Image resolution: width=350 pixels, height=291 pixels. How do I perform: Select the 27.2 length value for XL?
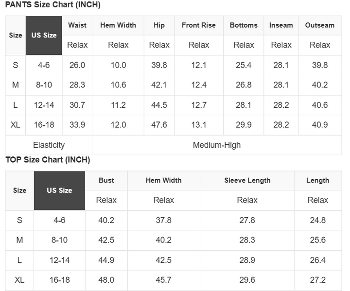pyautogui.click(x=317, y=280)
